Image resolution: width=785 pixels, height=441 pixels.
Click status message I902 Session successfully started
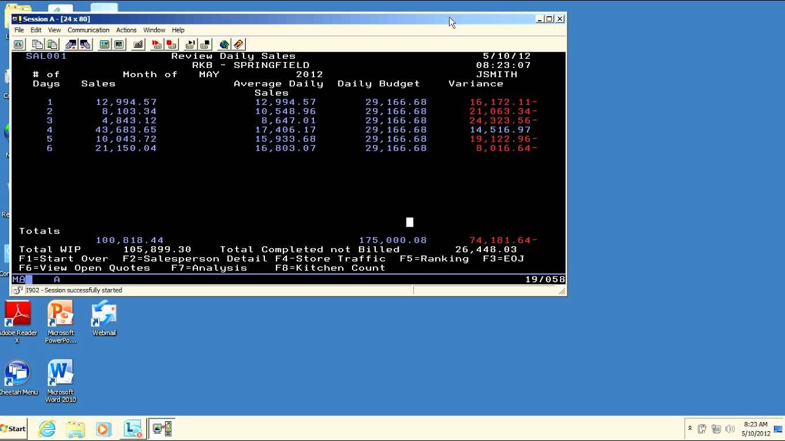(x=74, y=290)
